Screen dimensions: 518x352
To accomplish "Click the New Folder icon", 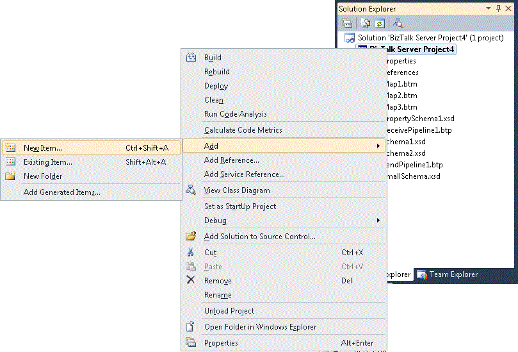I will click(x=10, y=176).
